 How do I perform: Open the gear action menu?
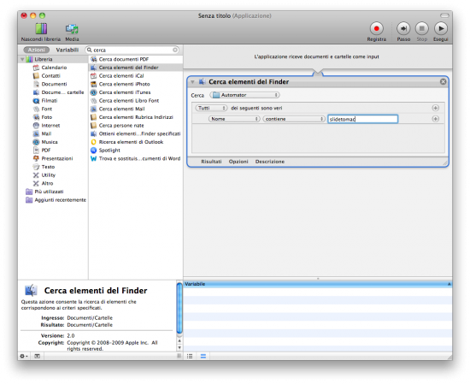(x=24, y=356)
